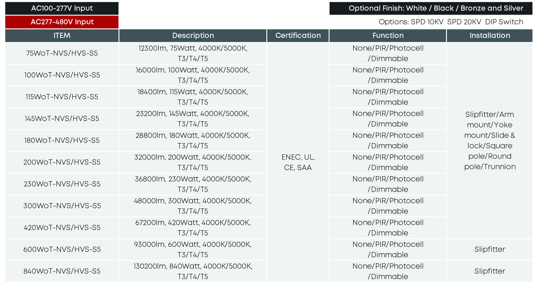Image resolution: width=537 pixels, height=287 pixels.
Task: Select the 200WoT-NVS/HVS-S5 item cell
Action: tap(62, 162)
